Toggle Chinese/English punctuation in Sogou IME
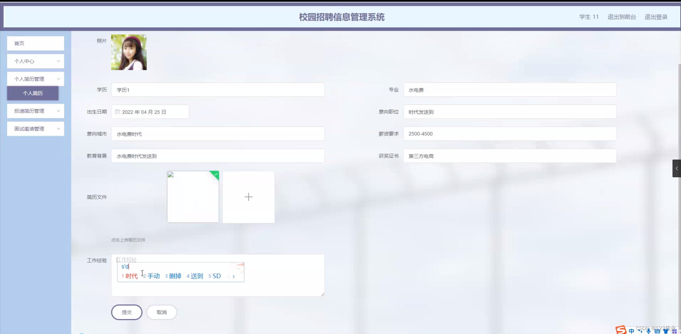Viewport: 681px width, 334px height. pos(641,331)
